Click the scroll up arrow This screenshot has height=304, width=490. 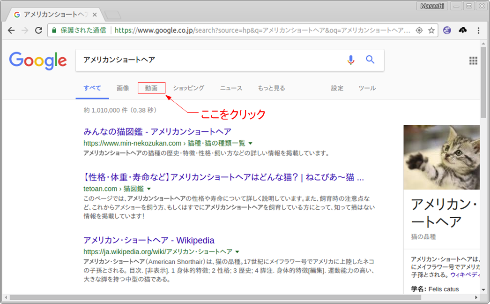coord(483,44)
